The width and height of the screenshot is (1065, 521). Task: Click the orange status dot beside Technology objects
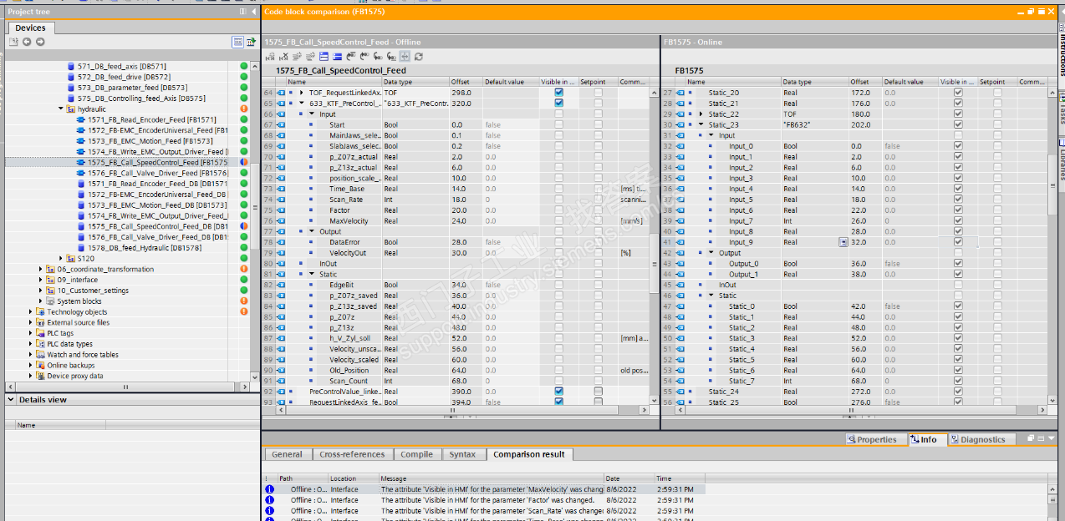pos(244,311)
